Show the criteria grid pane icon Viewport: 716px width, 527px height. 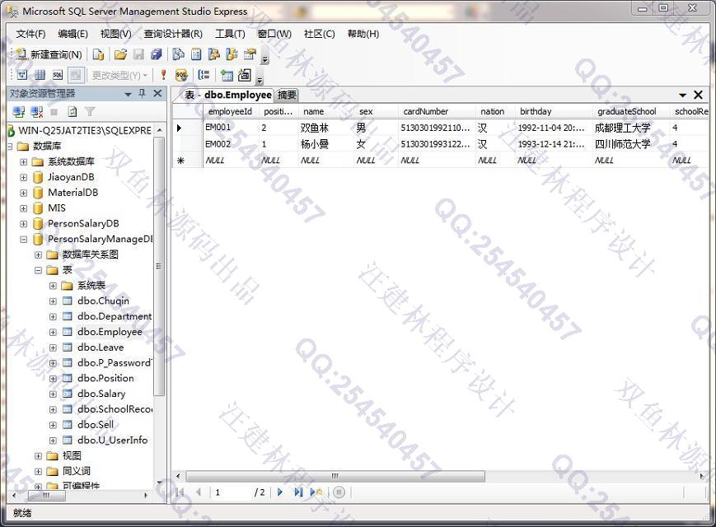[40, 75]
